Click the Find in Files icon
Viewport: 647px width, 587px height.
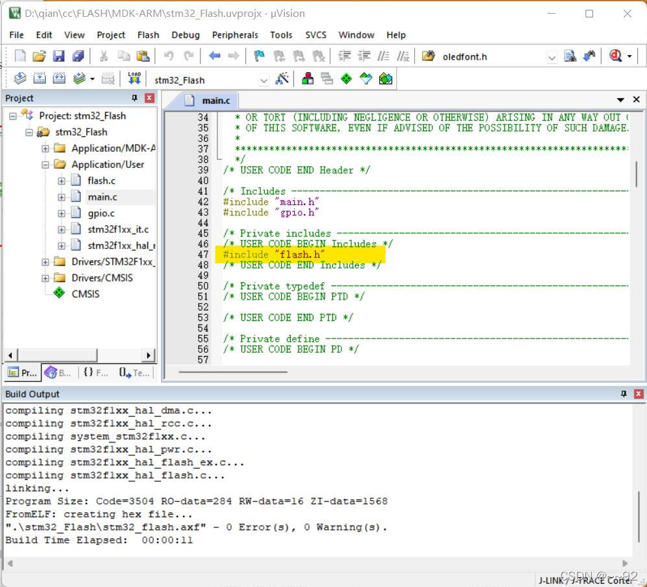428,56
